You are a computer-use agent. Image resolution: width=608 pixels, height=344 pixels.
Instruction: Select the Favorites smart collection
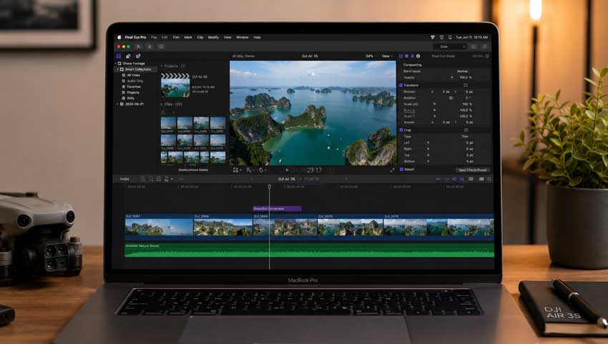[x=131, y=87]
